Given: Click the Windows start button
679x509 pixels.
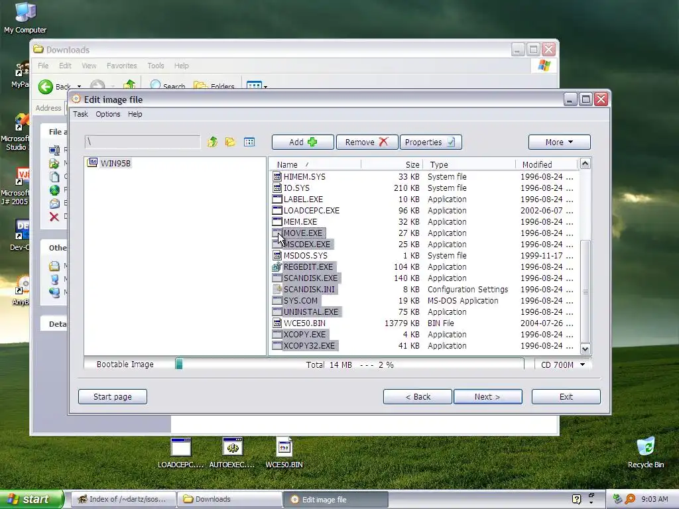Looking at the screenshot, I should tap(31, 499).
